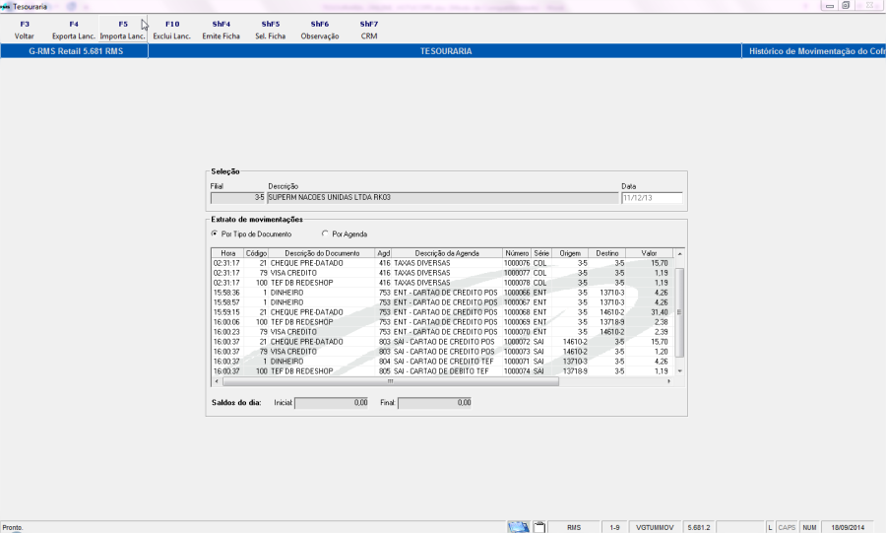Click the vertical scrollbar thumb
Image resolution: width=886 pixels, height=533 pixels.
[x=679, y=312]
